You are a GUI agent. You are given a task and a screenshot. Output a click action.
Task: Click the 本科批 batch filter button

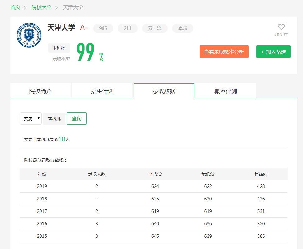[54, 119]
